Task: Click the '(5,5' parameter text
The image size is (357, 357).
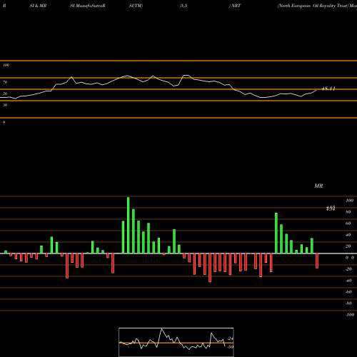Action: pyautogui.click(x=183, y=6)
